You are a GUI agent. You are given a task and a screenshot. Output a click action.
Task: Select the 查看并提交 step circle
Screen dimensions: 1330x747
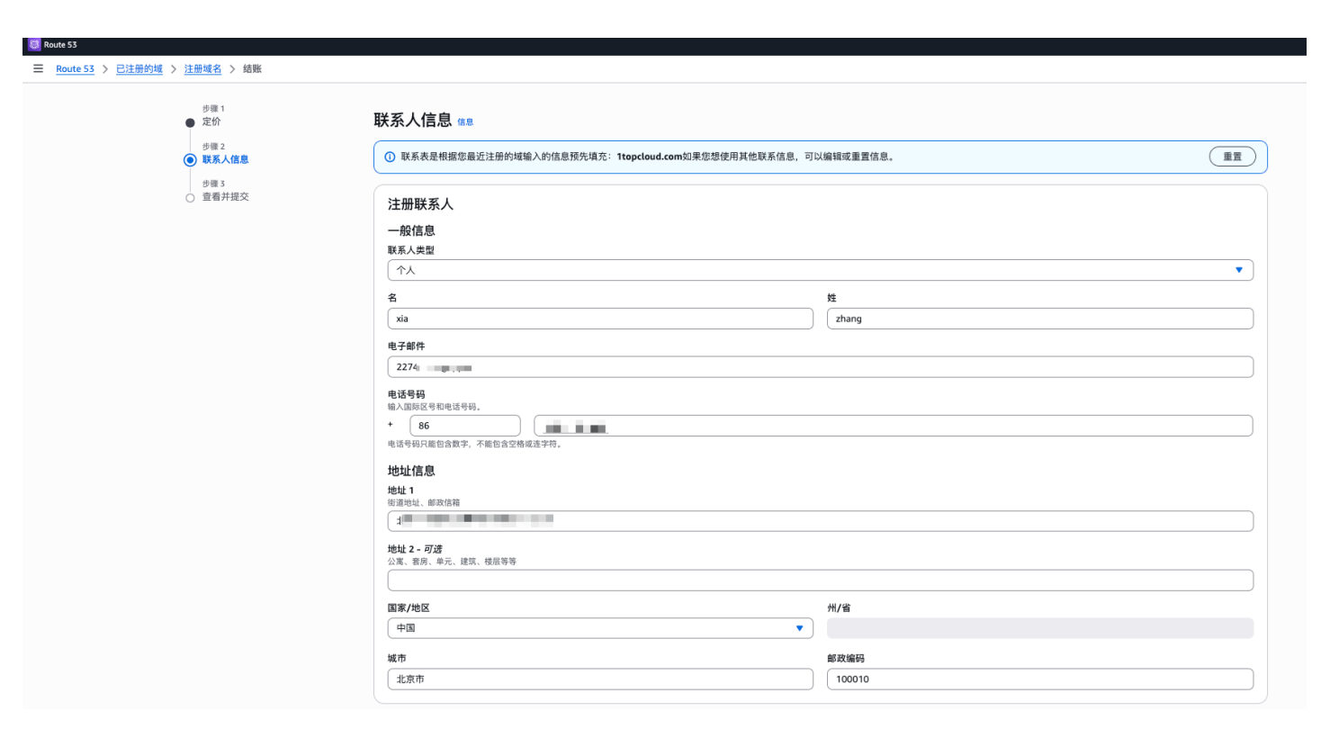click(190, 198)
